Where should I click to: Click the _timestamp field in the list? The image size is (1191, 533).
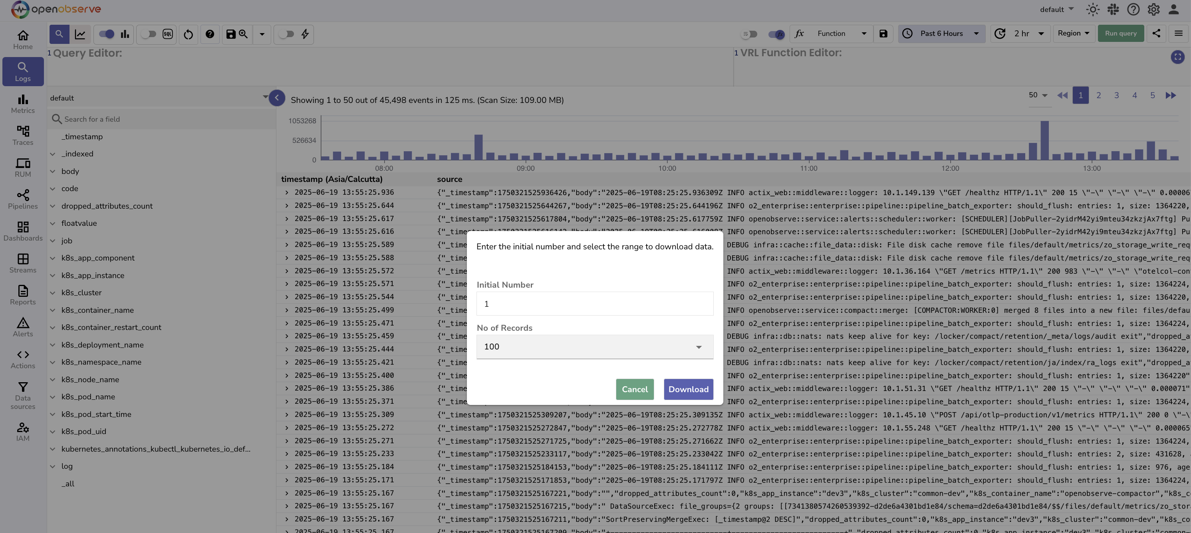(82, 136)
